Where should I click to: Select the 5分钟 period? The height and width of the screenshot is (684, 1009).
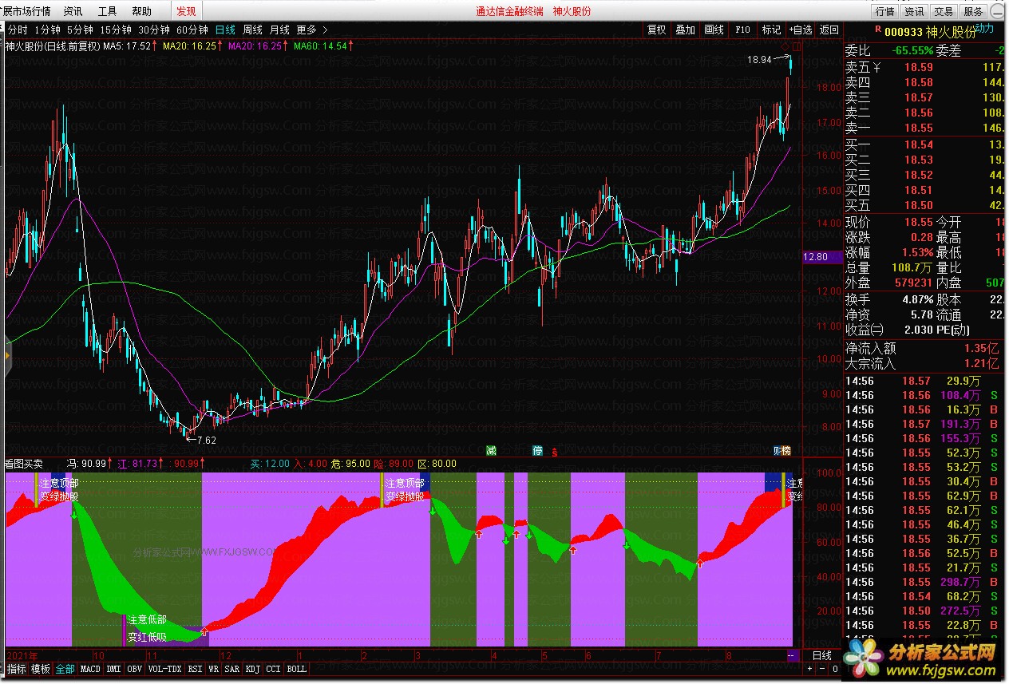[x=80, y=30]
